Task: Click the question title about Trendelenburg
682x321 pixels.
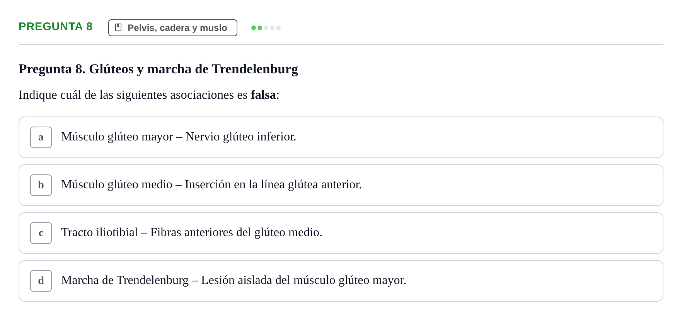Action: point(159,69)
